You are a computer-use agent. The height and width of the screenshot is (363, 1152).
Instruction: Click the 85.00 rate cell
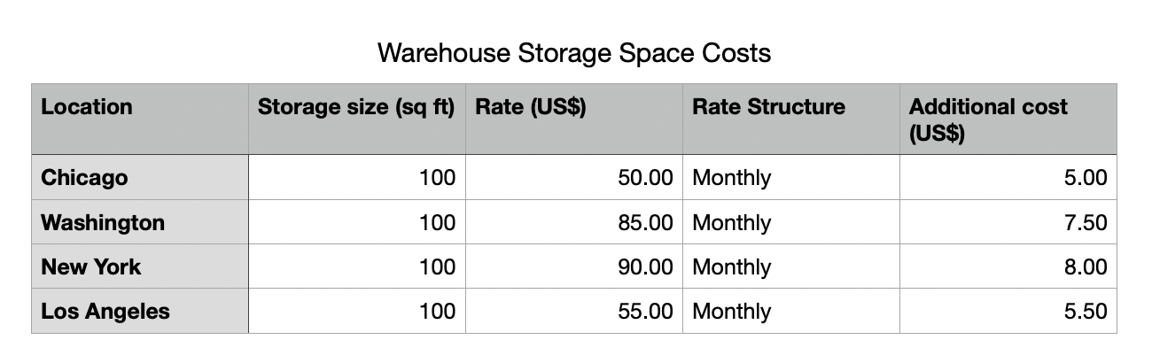[x=573, y=222]
